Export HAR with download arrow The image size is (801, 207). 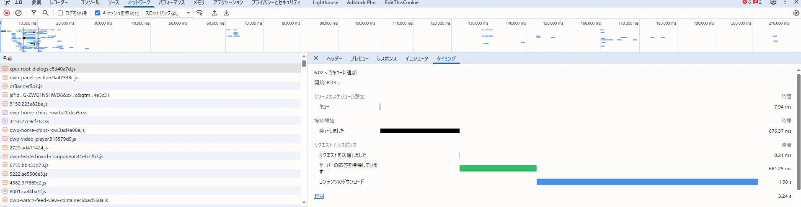click(x=226, y=13)
